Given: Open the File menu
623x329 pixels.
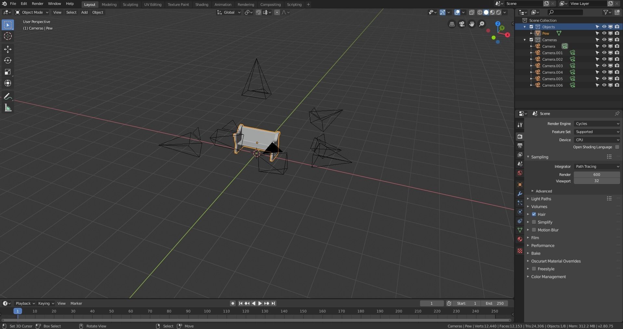Looking at the screenshot, I should pos(13,4).
